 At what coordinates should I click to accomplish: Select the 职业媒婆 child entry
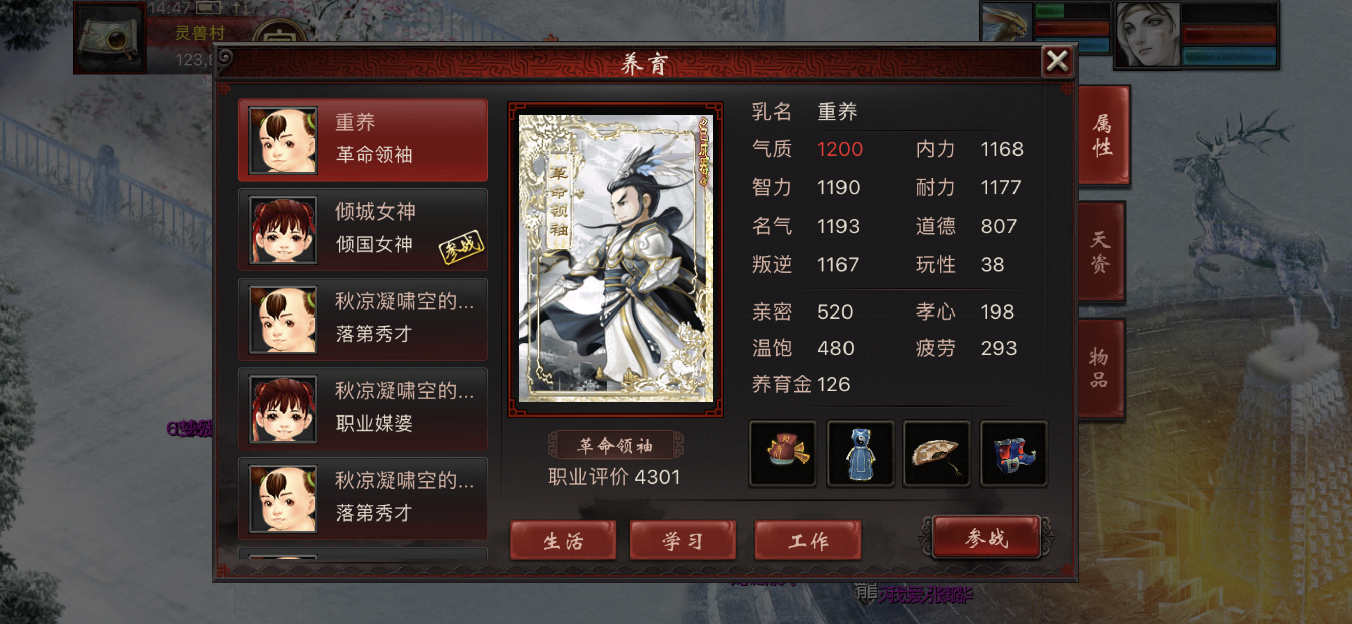click(x=363, y=408)
